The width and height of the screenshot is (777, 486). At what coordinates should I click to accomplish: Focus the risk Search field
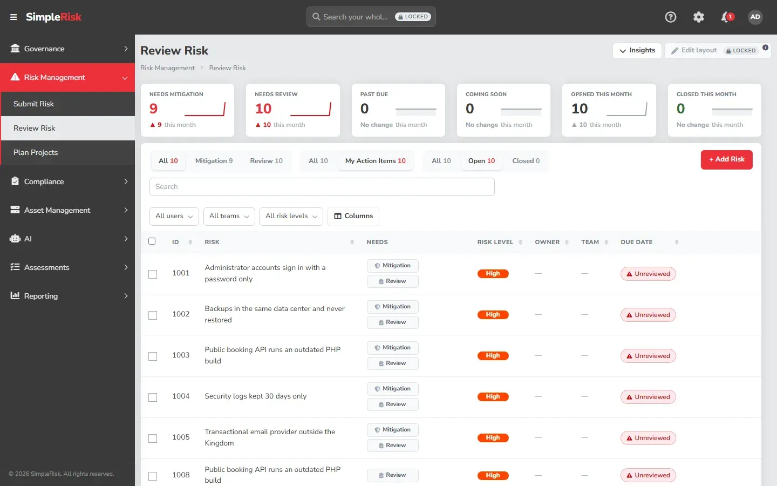click(322, 187)
